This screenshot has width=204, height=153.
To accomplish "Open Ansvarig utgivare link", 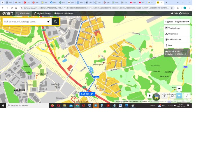I will click(122, 101).
